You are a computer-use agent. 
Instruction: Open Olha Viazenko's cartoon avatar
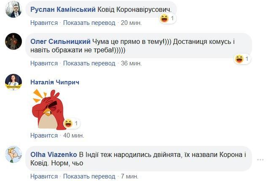13,155
